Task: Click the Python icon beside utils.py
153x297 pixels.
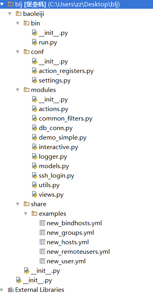Action: tap(34, 185)
